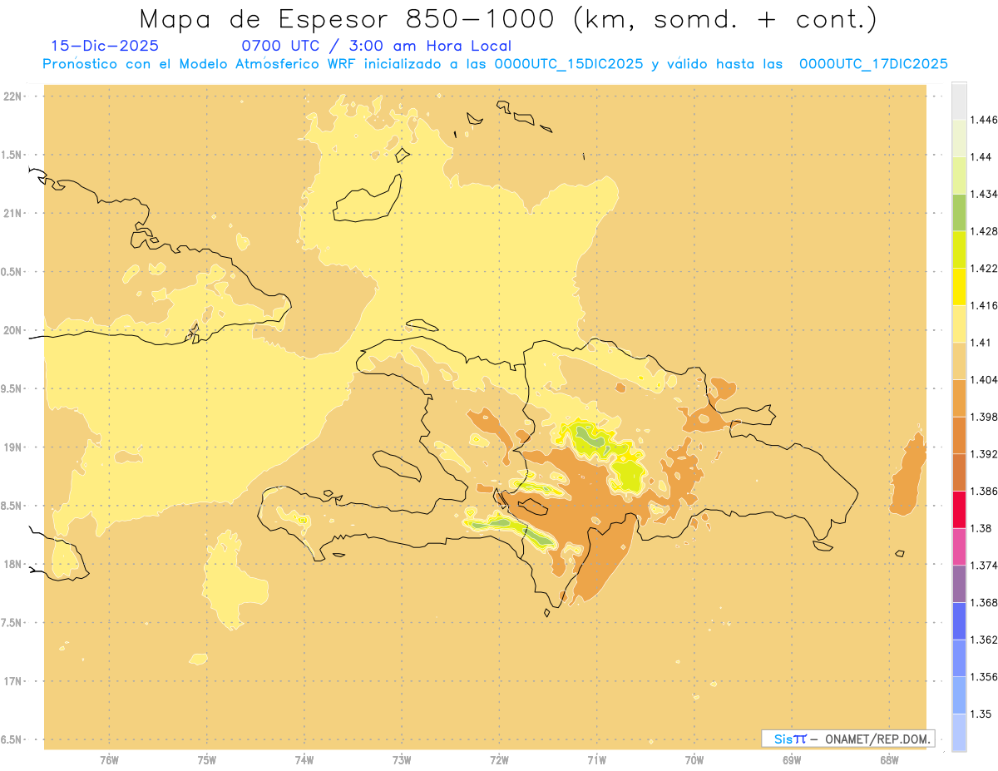
Task: Click the legend value "1.386"
Action: pyautogui.click(x=984, y=491)
